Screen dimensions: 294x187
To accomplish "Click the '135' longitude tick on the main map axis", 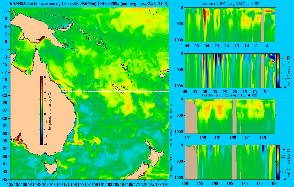I will [x=10, y=184].
